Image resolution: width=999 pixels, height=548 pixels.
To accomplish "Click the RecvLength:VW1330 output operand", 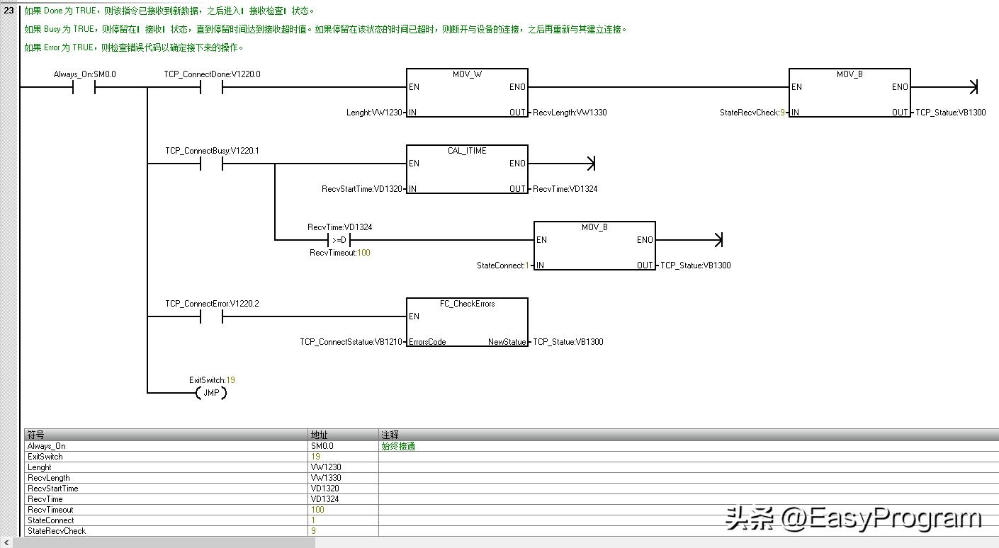I will 568,112.
